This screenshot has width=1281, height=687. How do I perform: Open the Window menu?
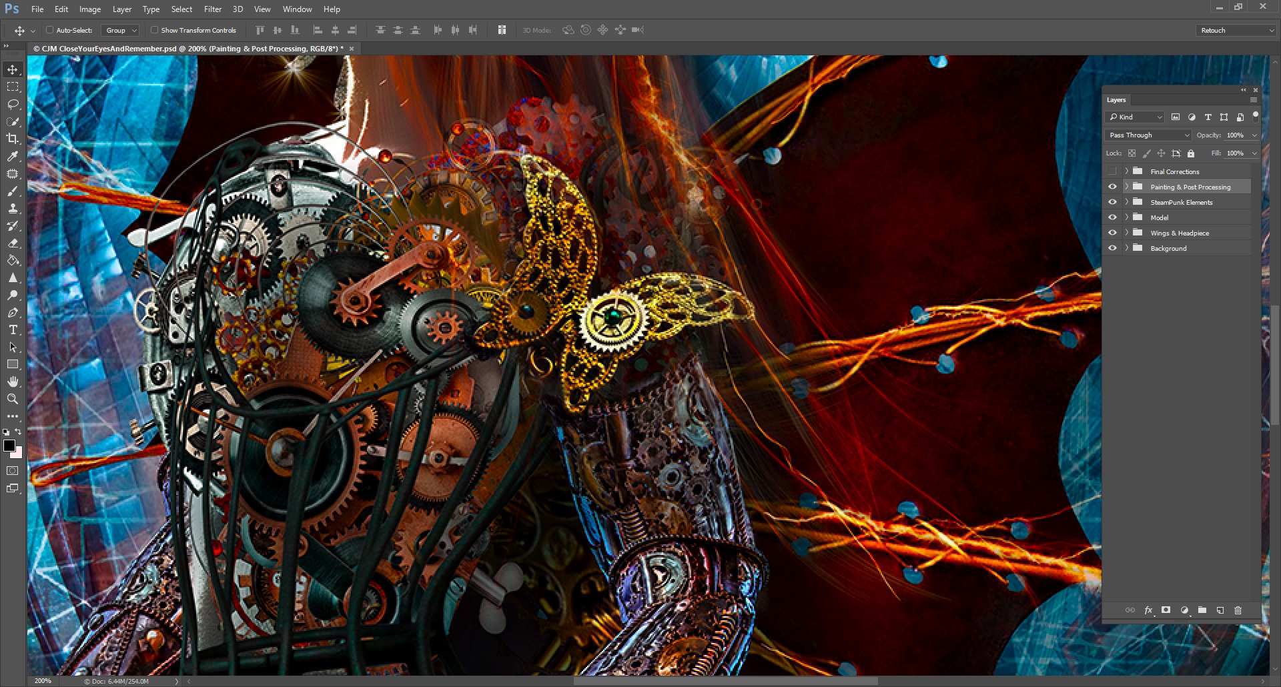(297, 9)
